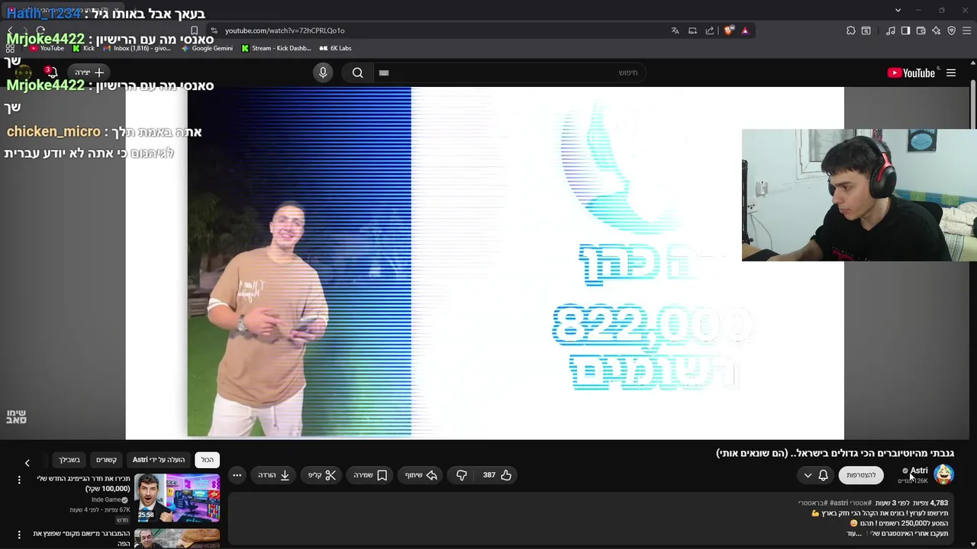Click the #astri hashtag in the description
The width and height of the screenshot is (977, 549).
tap(840, 503)
